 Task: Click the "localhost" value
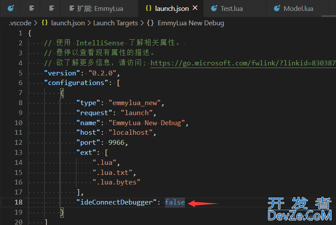pos(130,132)
